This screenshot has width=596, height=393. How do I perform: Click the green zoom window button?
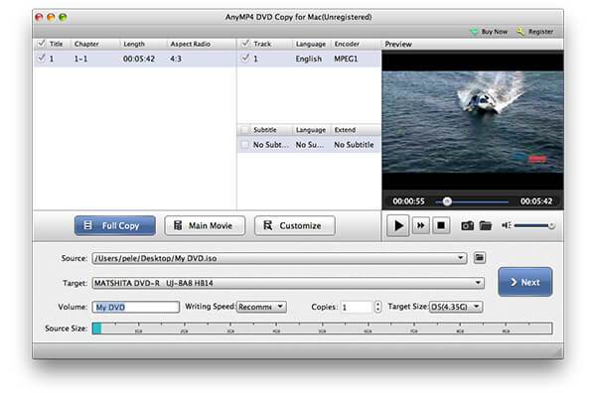tap(63, 17)
